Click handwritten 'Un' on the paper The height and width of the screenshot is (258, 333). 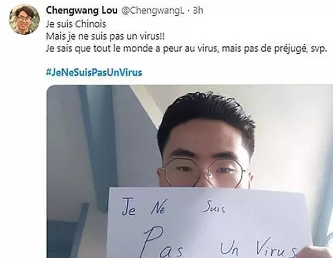[229, 247]
